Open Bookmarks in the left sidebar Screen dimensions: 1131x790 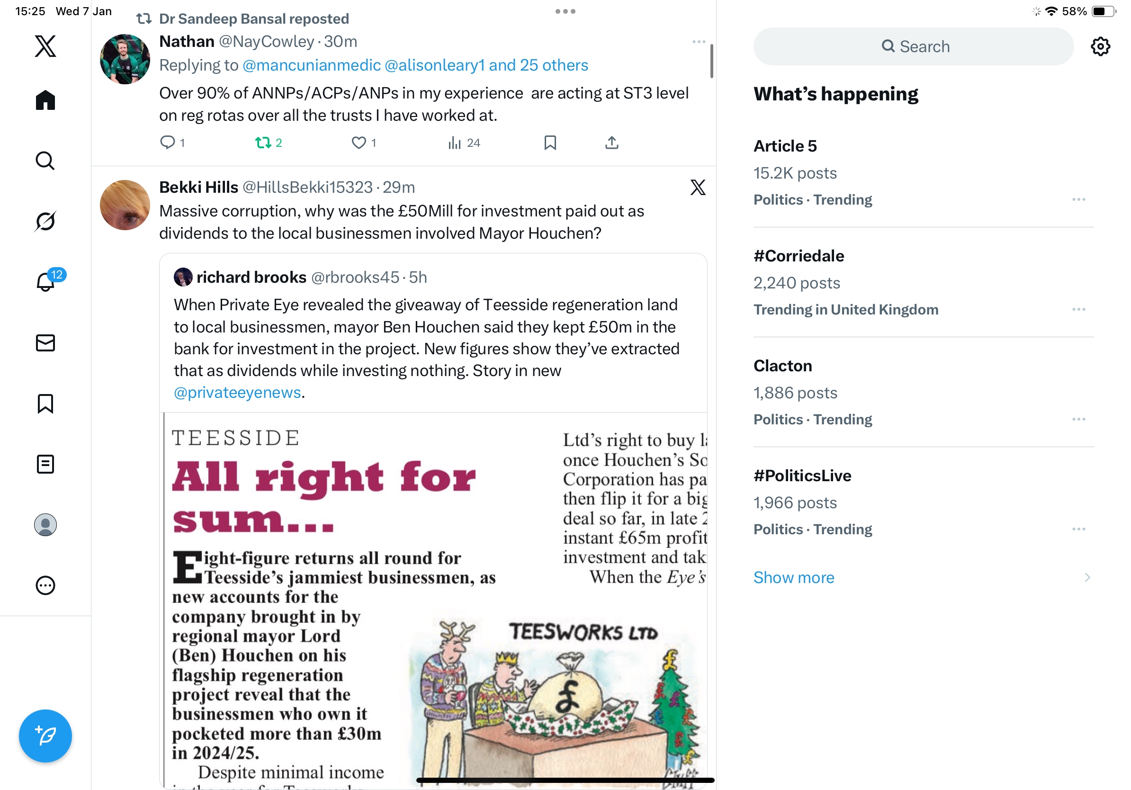[45, 404]
